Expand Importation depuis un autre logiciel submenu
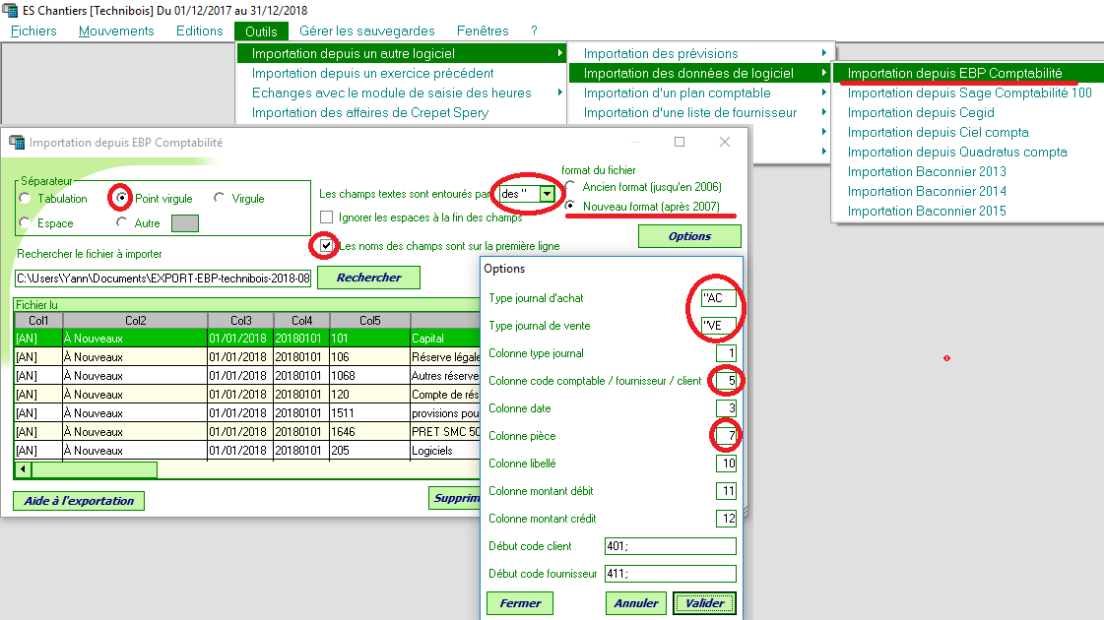 pyautogui.click(x=559, y=53)
